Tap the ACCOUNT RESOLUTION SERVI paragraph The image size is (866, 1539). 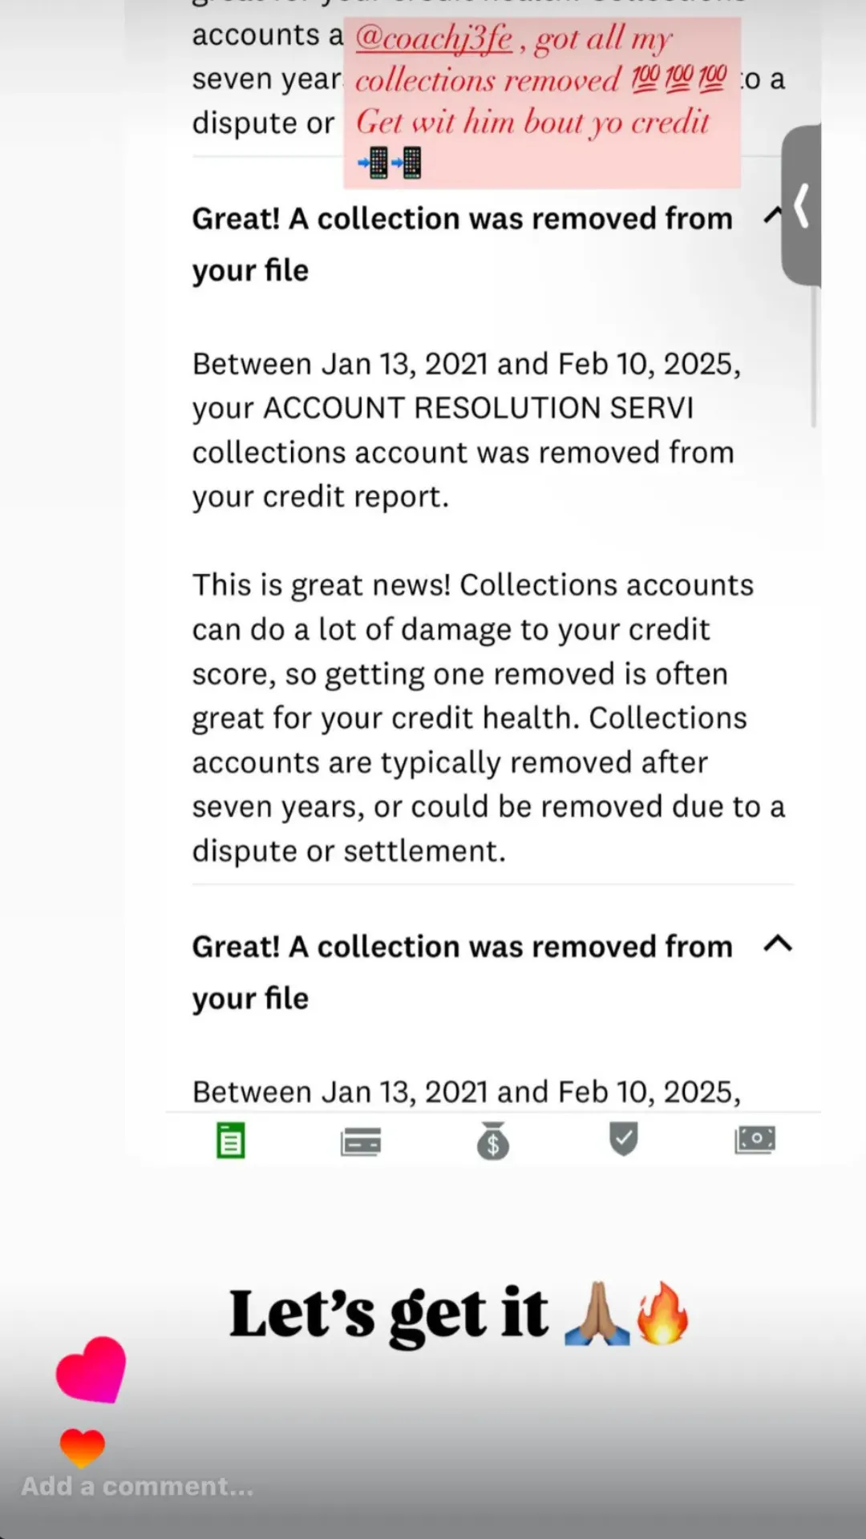click(467, 430)
